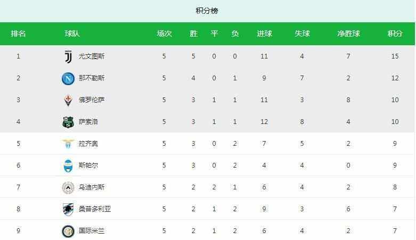Click the Inter Milan logo
The height and width of the screenshot is (240, 416).
68,231
